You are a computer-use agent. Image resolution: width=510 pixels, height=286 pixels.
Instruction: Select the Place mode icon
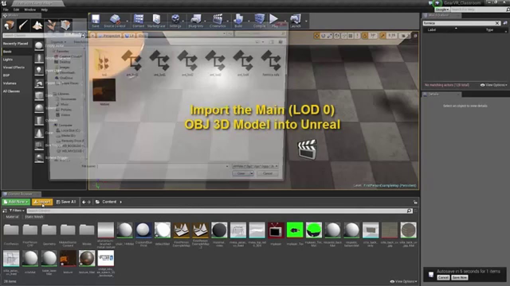(x=9, y=25)
